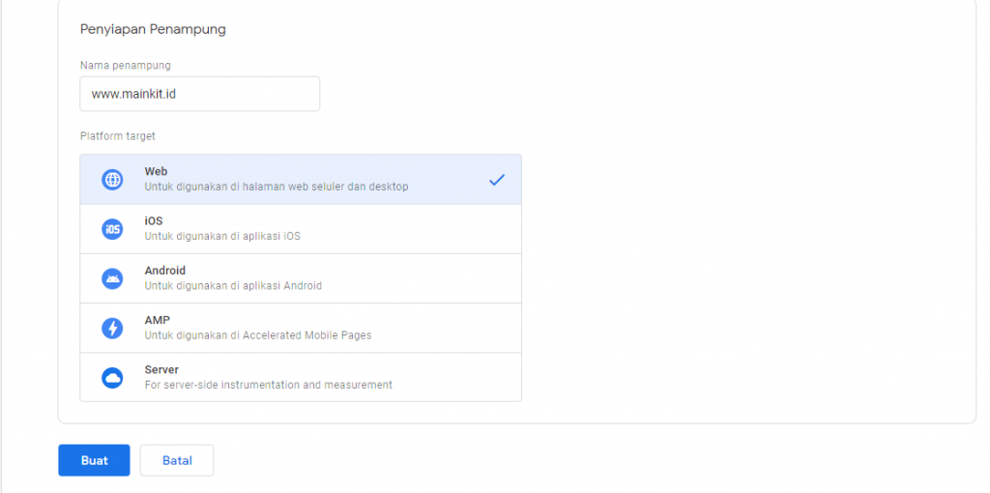Image resolution: width=990 pixels, height=493 pixels.
Task: Click the Server cloud icon
Action: pos(112,377)
